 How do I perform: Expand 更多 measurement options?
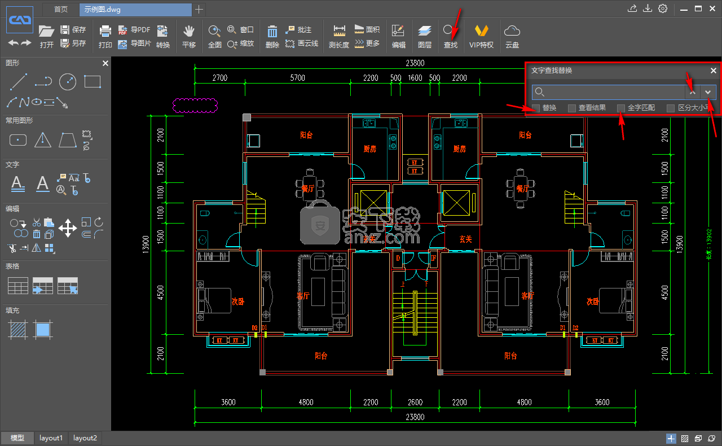(x=367, y=43)
